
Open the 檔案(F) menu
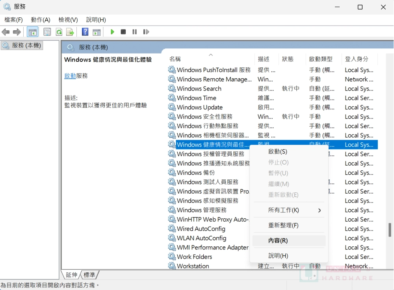click(x=13, y=20)
